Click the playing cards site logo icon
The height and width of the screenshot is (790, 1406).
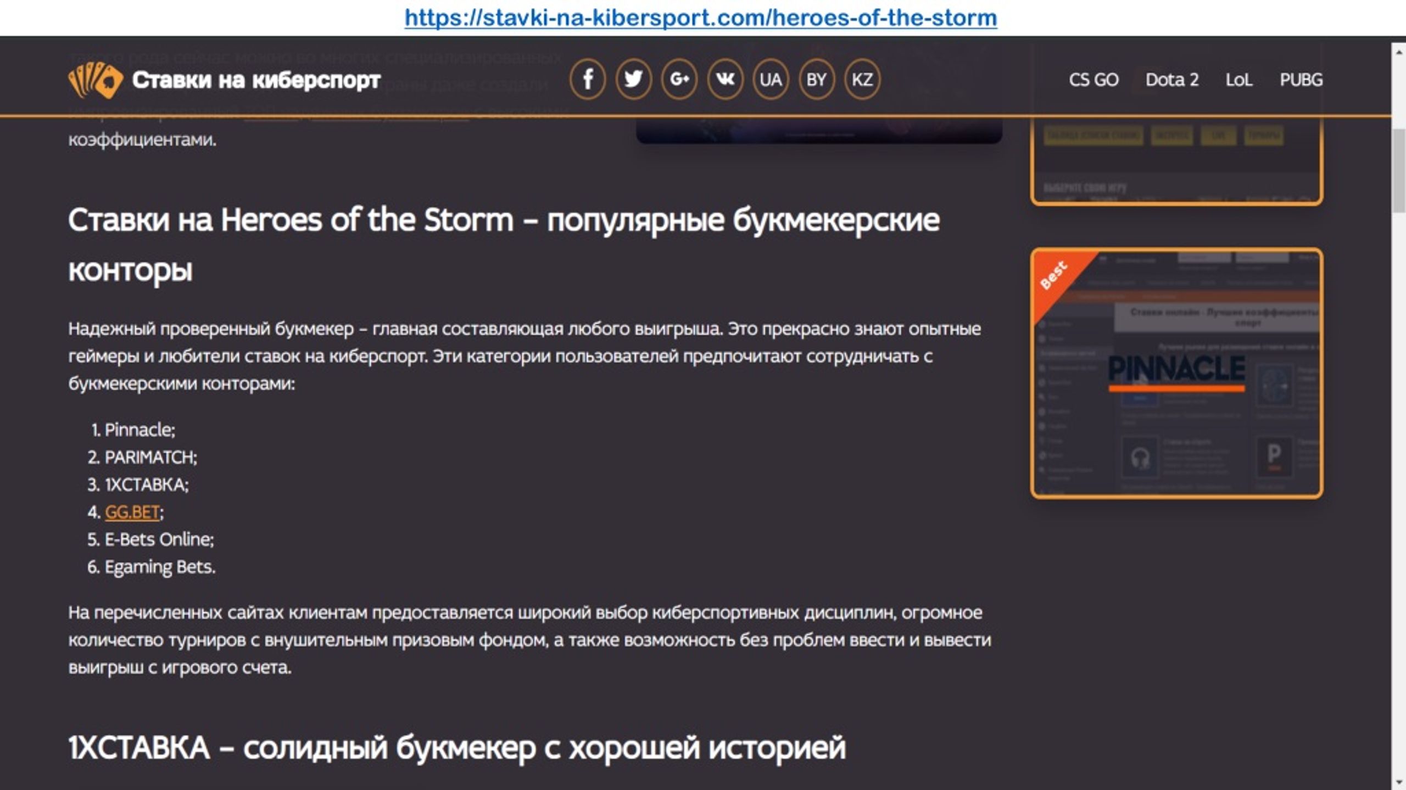point(95,80)
